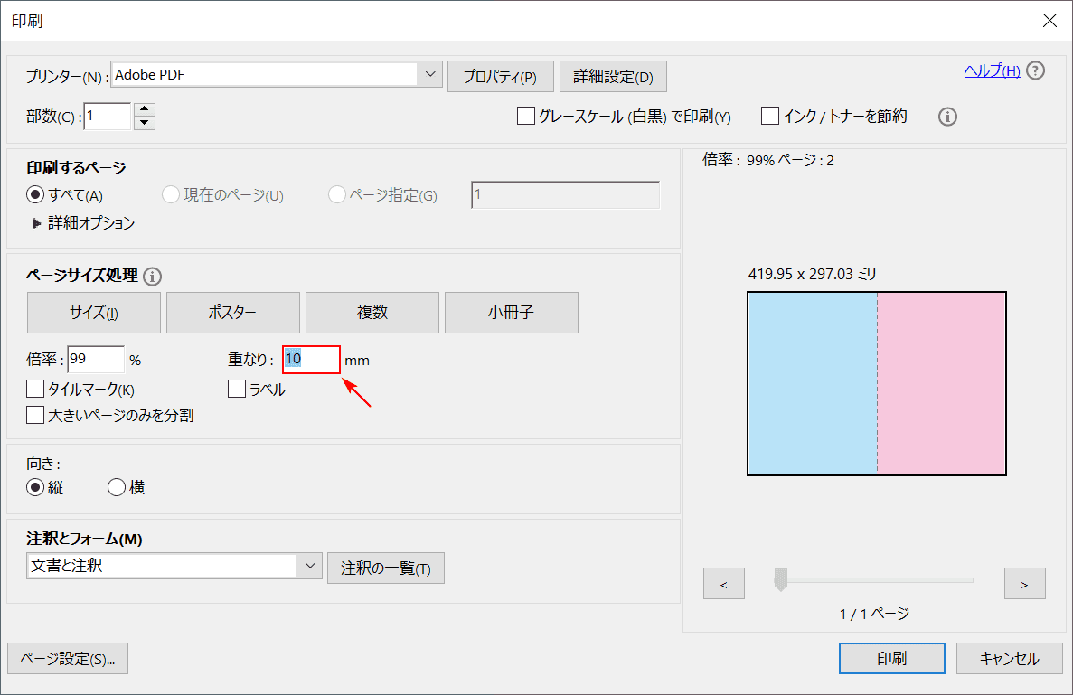
Task: Enable the tile marks (タイルマーク) checkbox
Action: pos(35,390)
